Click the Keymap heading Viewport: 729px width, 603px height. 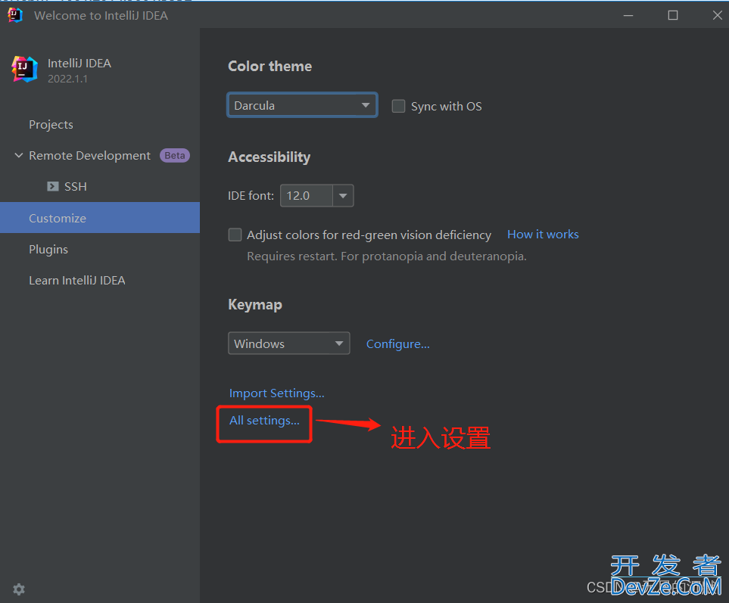(255, 305)
